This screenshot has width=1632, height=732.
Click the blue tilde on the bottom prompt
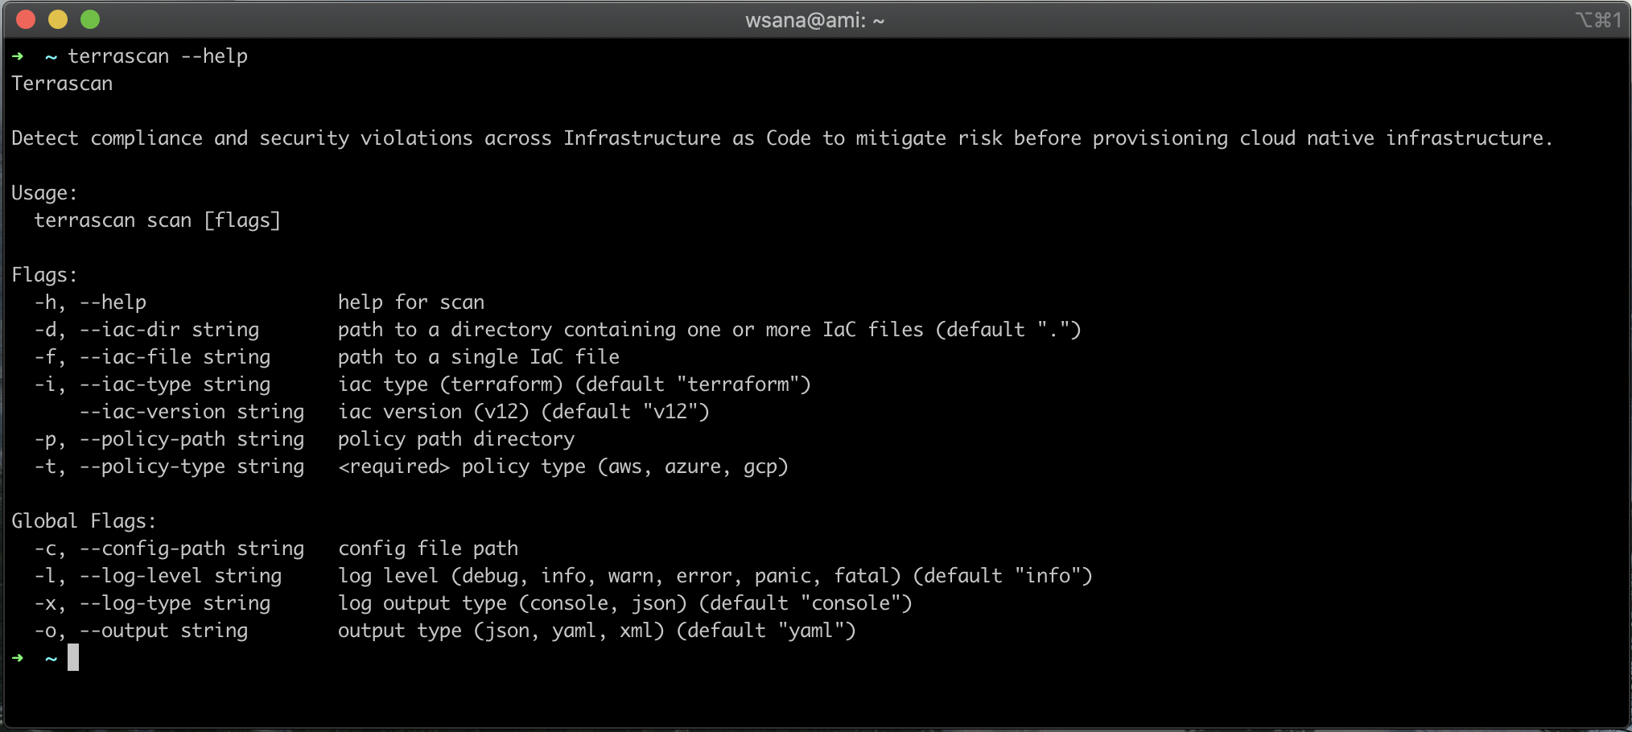(x=51, y=659)
